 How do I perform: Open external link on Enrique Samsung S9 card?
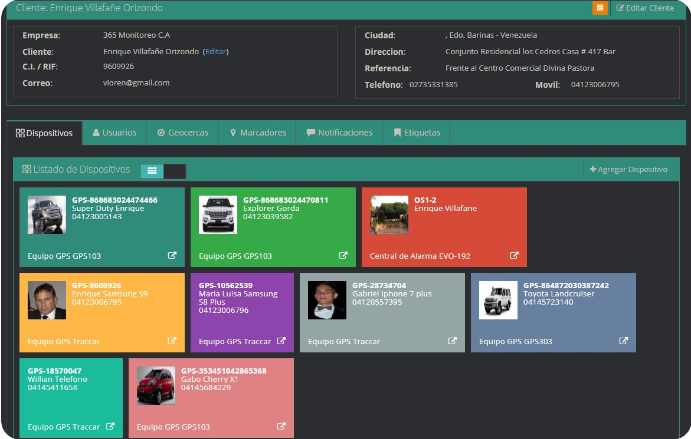[172, 341]
